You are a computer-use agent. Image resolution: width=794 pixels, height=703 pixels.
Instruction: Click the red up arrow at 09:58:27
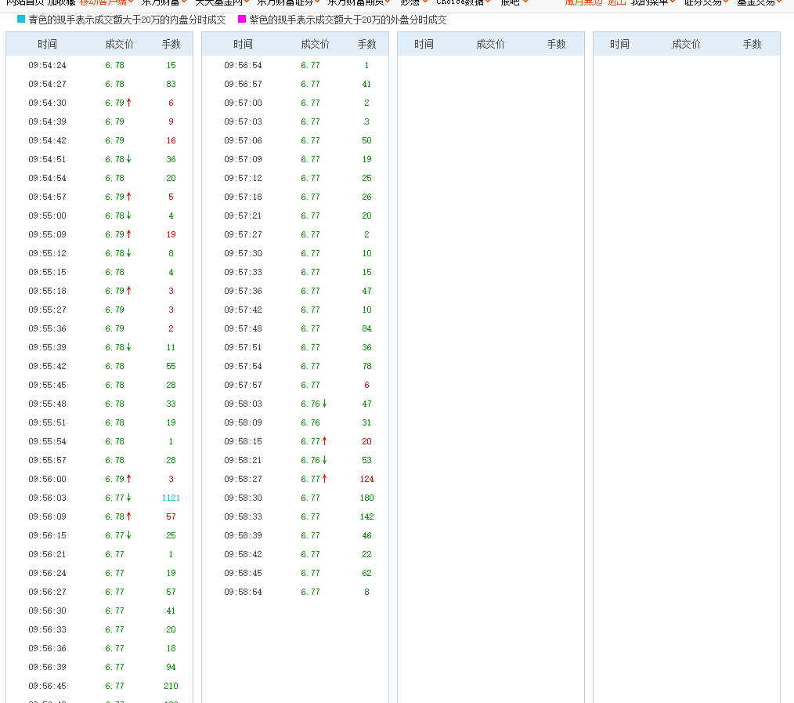tap(325, 479)
